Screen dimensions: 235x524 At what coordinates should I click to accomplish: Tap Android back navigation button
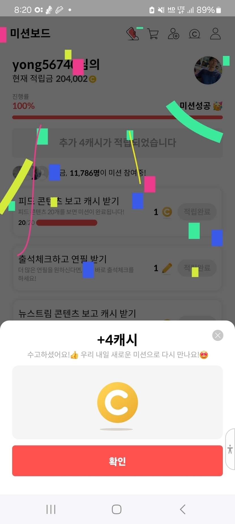(183, 509)
